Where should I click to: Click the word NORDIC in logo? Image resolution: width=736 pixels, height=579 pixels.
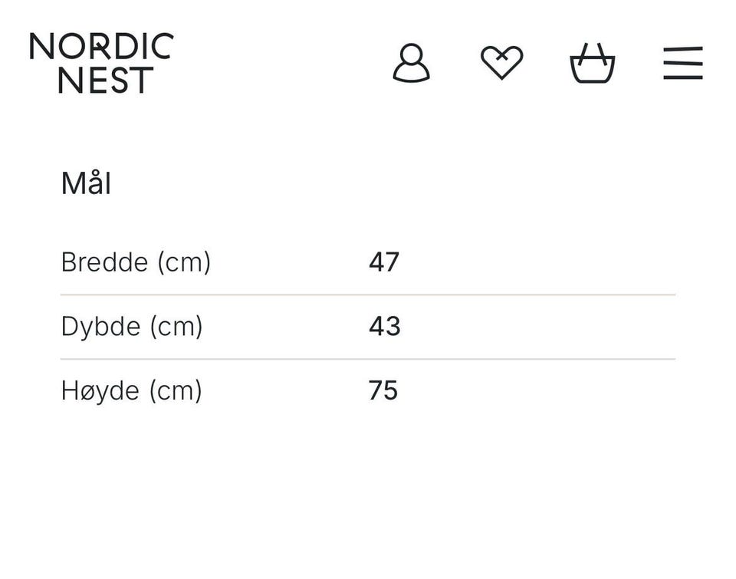click(x=101, y=47)
